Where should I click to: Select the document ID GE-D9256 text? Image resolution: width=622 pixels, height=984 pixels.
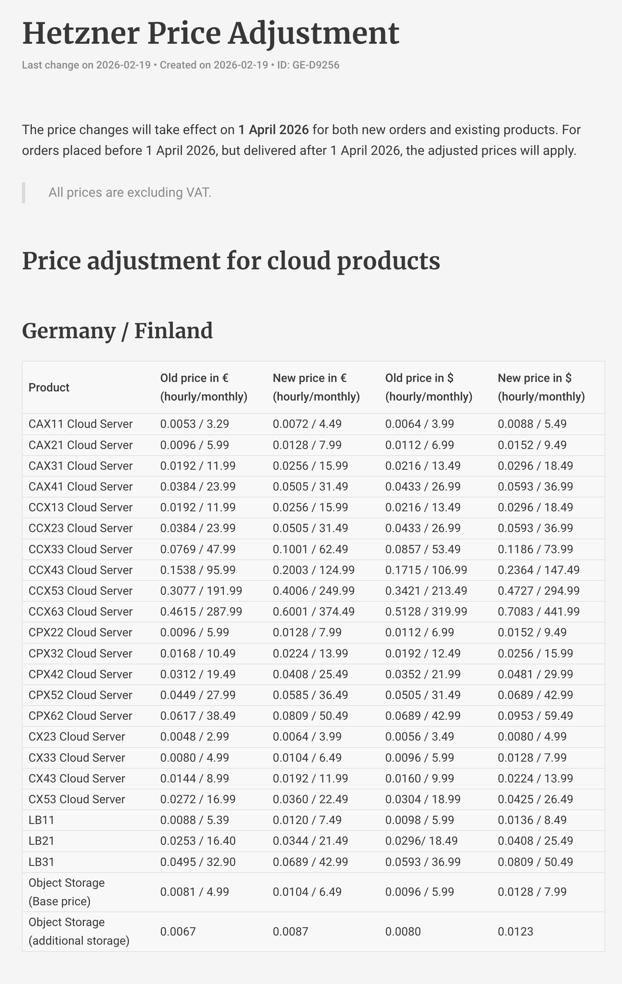coord(308,65)
